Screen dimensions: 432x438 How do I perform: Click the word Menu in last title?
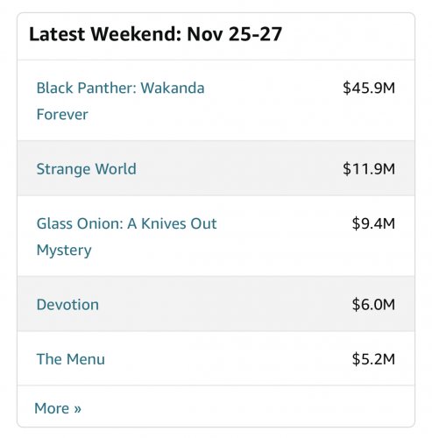[x=86, y=359]
